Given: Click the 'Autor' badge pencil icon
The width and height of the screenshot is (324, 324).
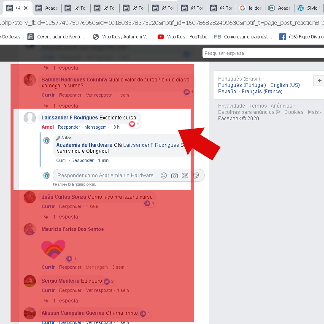Looking at the screenshot, I should [x=58, y=138].
